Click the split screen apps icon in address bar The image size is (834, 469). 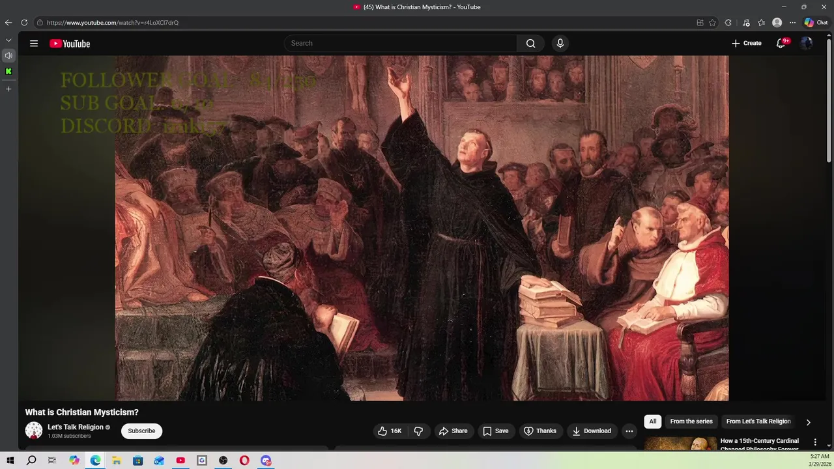[700, 22]
